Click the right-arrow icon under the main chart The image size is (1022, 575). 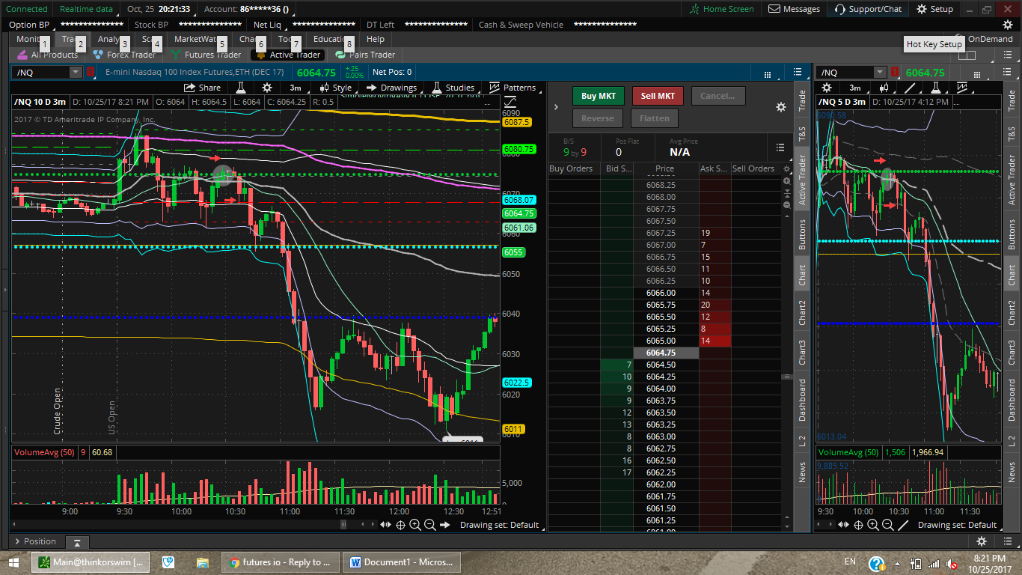tap(445, 525)
